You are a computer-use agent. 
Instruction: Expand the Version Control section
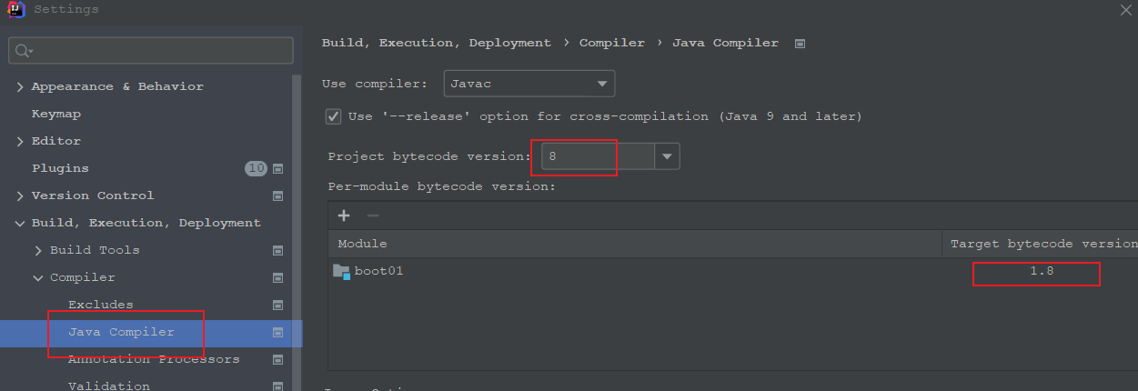(21, 195)
